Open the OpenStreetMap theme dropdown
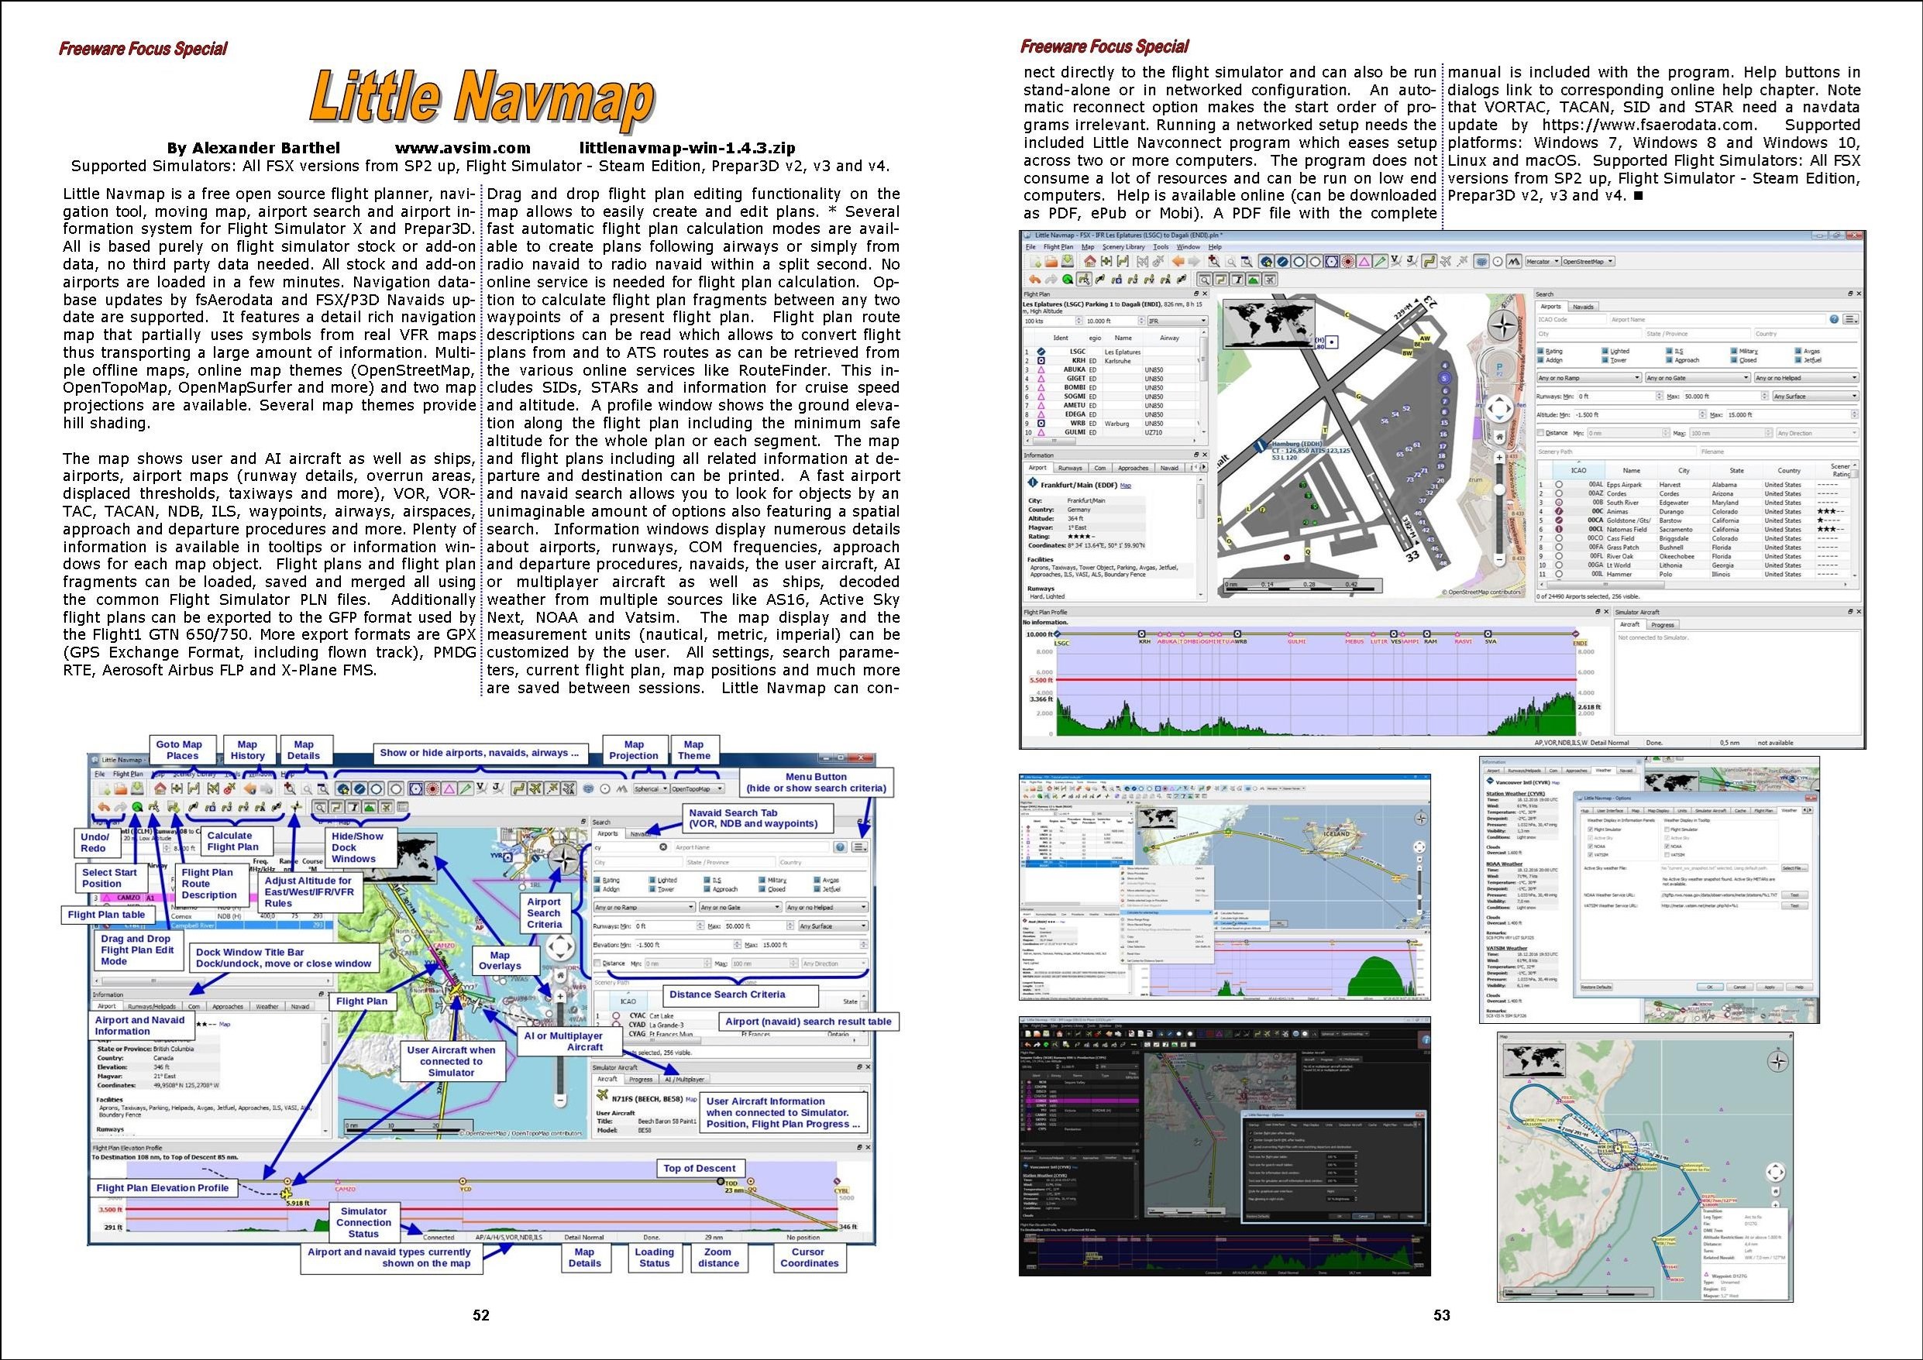1923x1360 pixels. point(1589,261)
